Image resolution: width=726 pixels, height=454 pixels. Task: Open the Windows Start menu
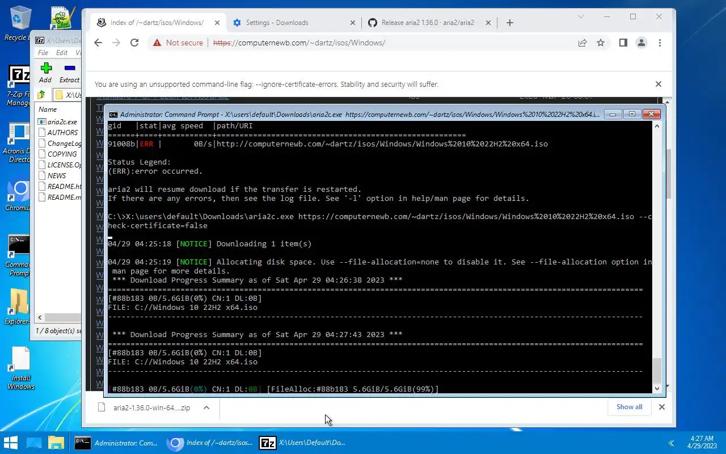11,443
